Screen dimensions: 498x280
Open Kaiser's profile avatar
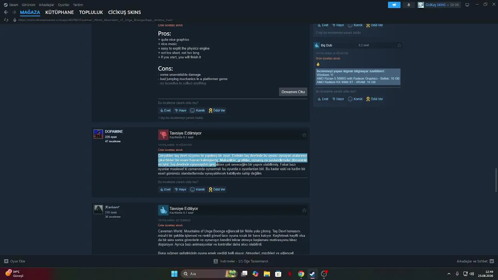(x=98, y=210)
